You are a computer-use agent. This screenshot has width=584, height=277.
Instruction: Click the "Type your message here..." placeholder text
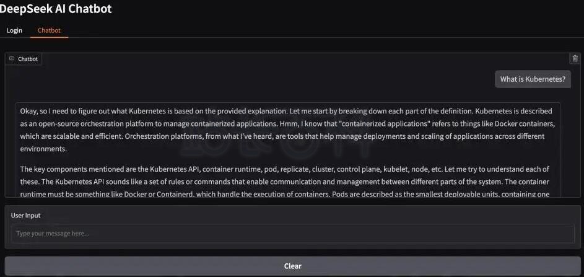tap(53, 234)
